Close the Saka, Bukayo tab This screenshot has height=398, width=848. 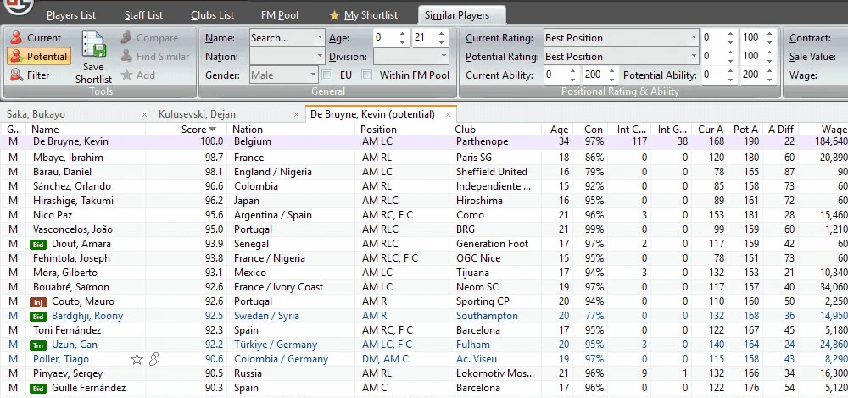point(144,114)
